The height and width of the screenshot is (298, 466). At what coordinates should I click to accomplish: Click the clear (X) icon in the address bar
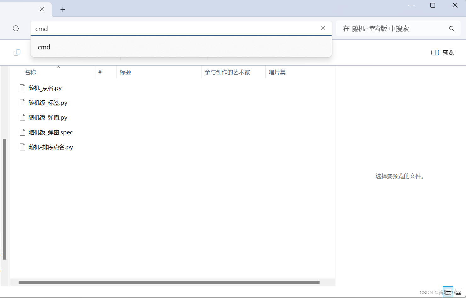(323, 28)
